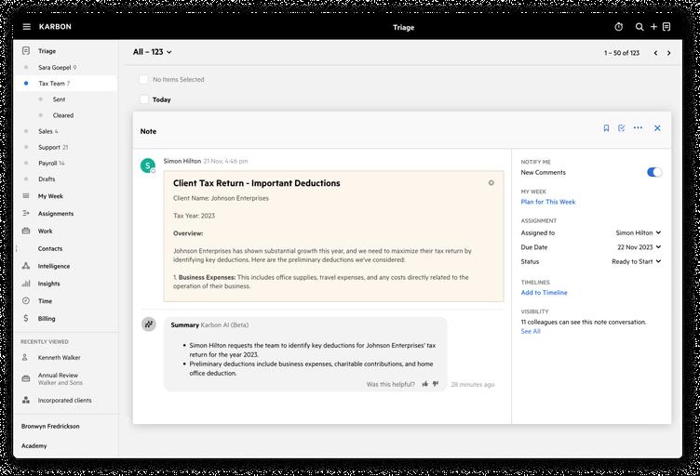Click the My Week list icon

(x=26, y=195)
